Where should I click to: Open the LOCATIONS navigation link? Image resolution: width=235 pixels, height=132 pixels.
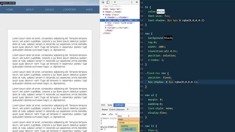coord(69,10)
